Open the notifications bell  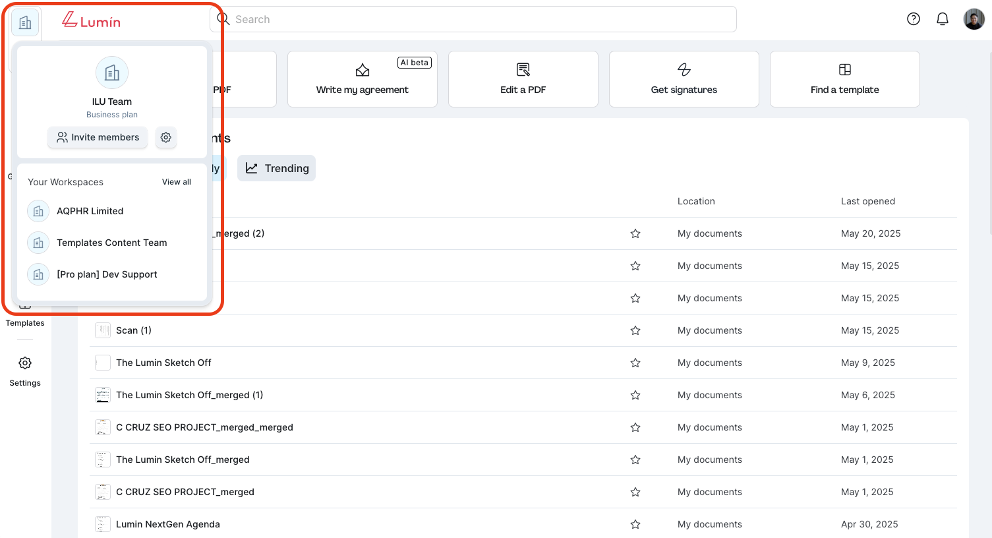(943, 19)
